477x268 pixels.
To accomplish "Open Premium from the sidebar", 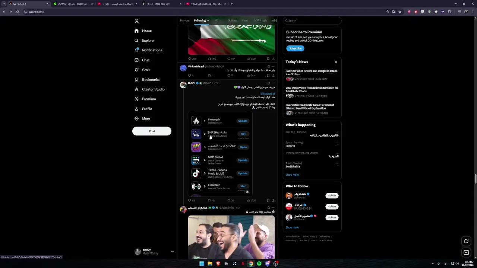I will [145, 99].
